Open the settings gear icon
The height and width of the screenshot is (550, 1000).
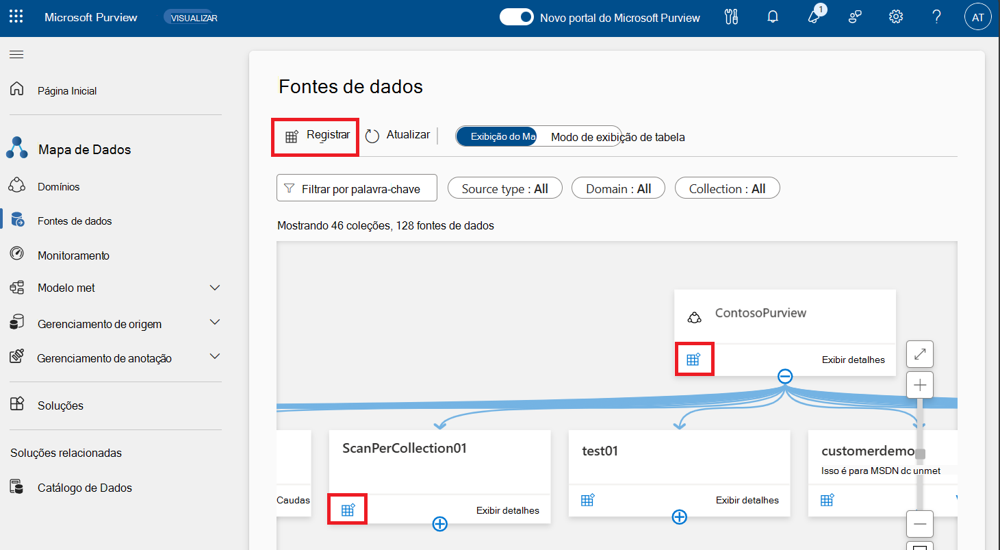(896, 18)
